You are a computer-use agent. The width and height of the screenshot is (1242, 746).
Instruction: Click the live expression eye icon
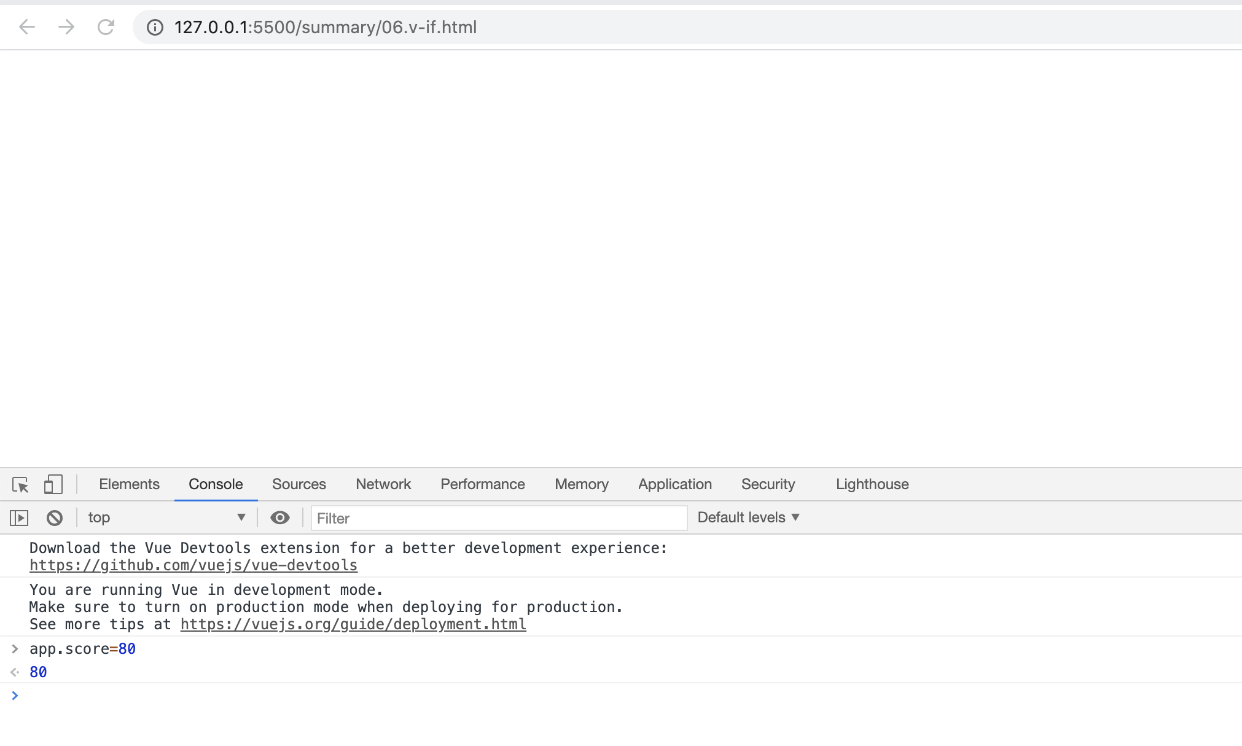[x=280, y=518]
